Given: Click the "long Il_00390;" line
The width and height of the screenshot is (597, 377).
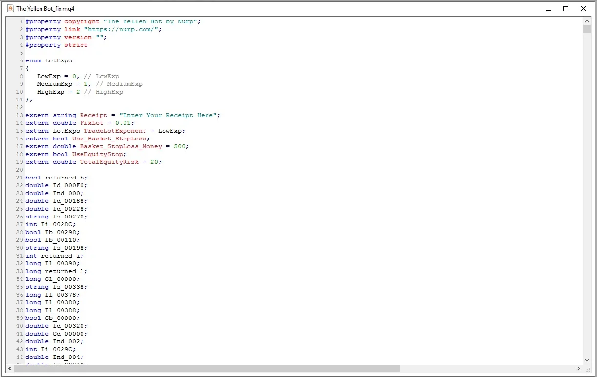Looking at the screenshot, I should 53,263.
